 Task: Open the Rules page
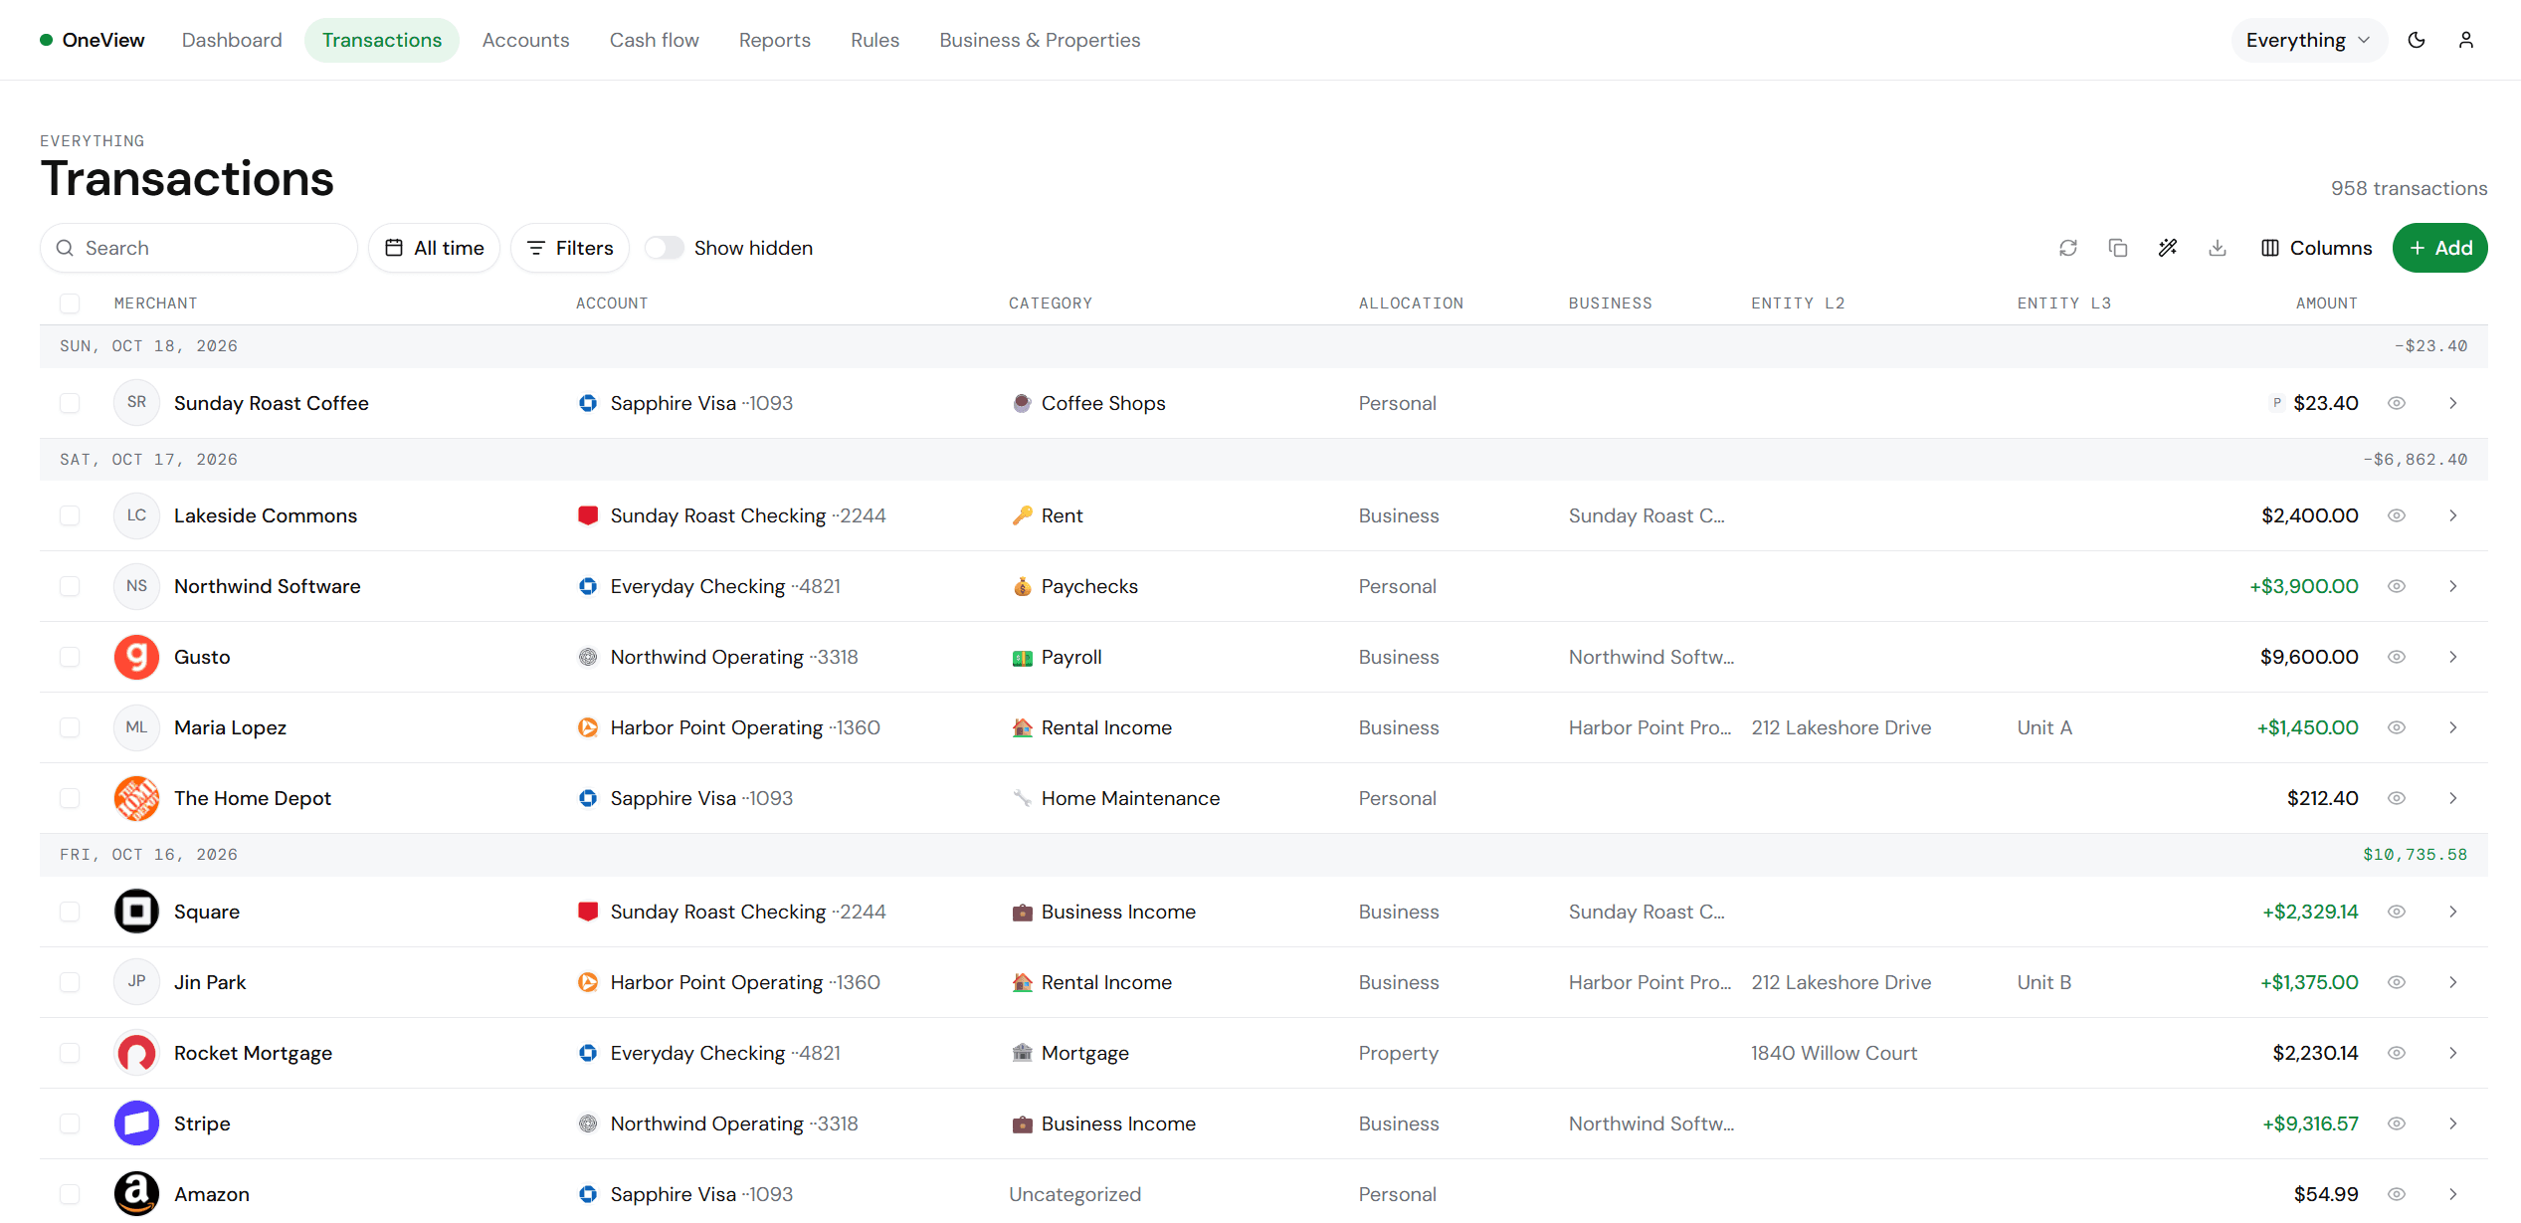click(x=874, y=40)
